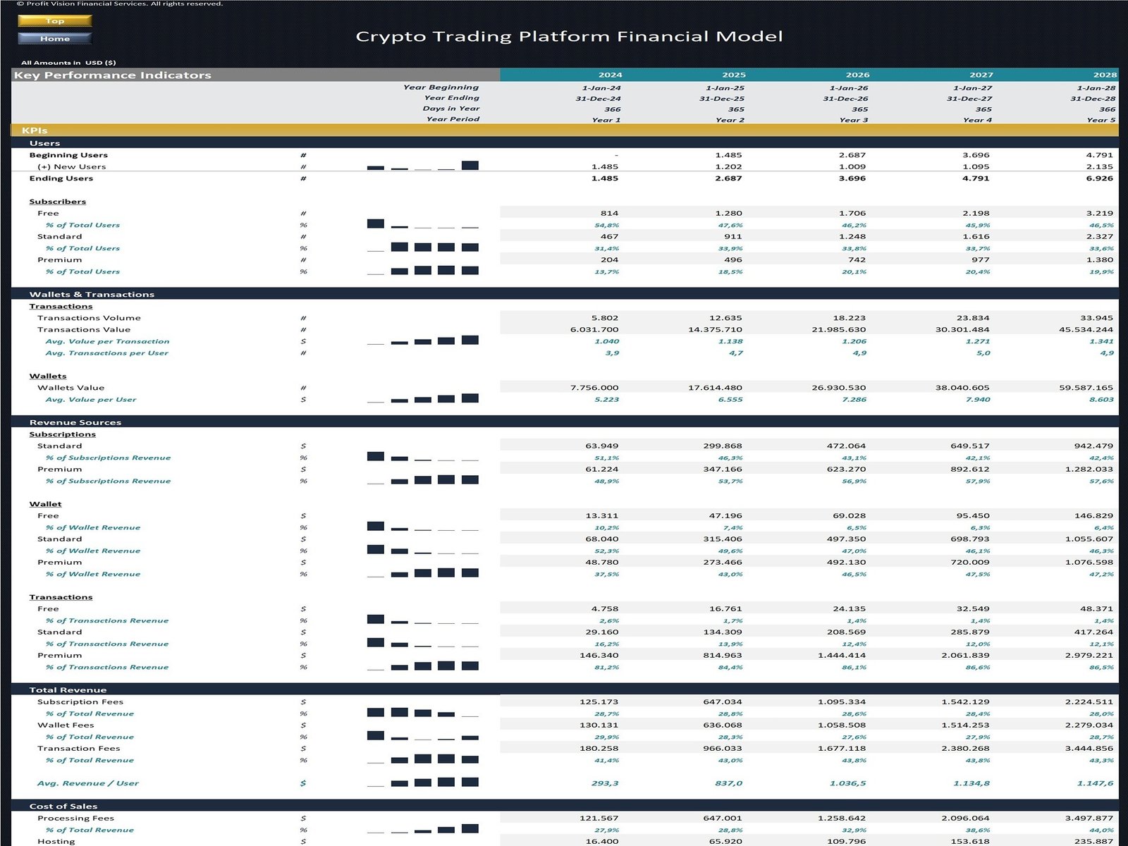
Task: Select the Avg. Value per Transaction sparkline
Action: (422, 341)
